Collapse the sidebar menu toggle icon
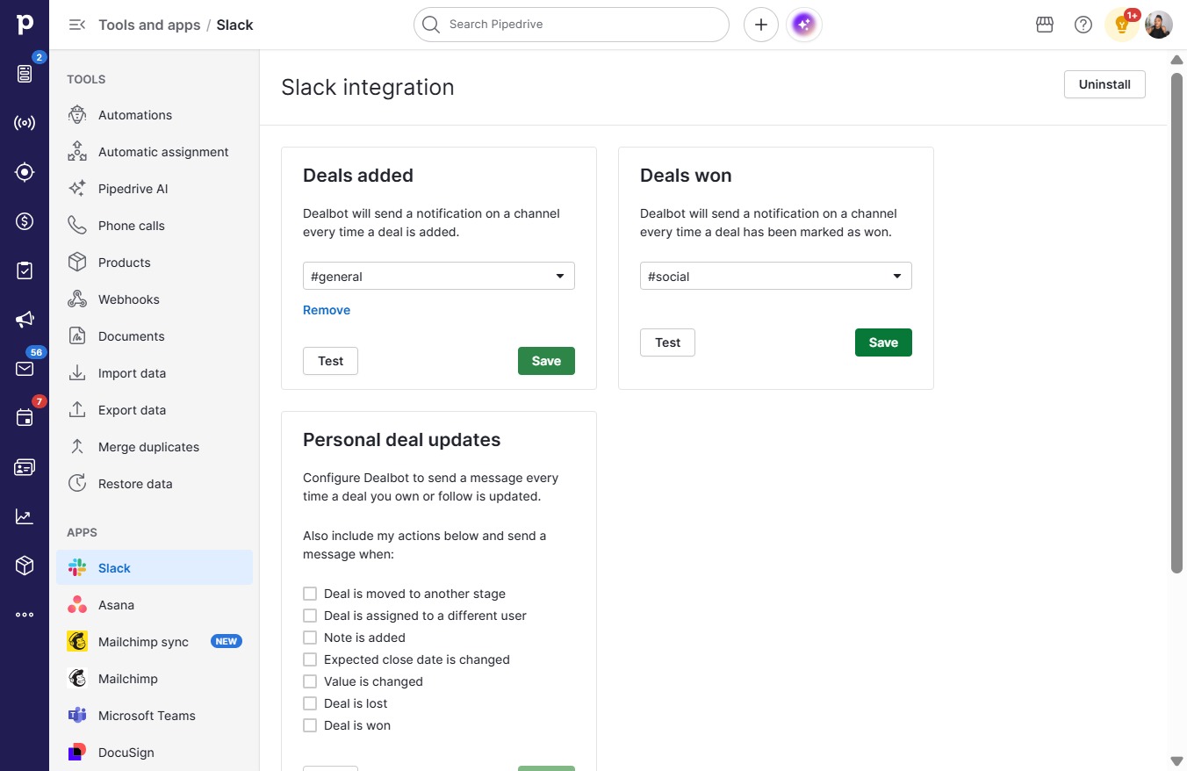1187x771 pixels. [x=77, y=25]
